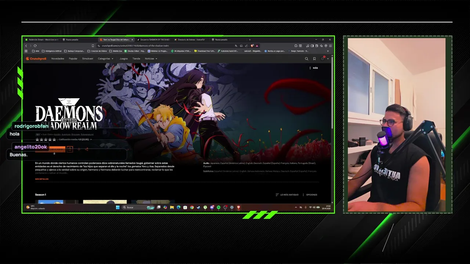Close the Yomi no Tsugai tab
Screen dimensions: 470x264
[x=132, y=40]
